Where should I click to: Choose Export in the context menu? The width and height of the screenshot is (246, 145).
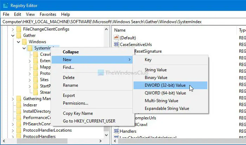(93, 95)
